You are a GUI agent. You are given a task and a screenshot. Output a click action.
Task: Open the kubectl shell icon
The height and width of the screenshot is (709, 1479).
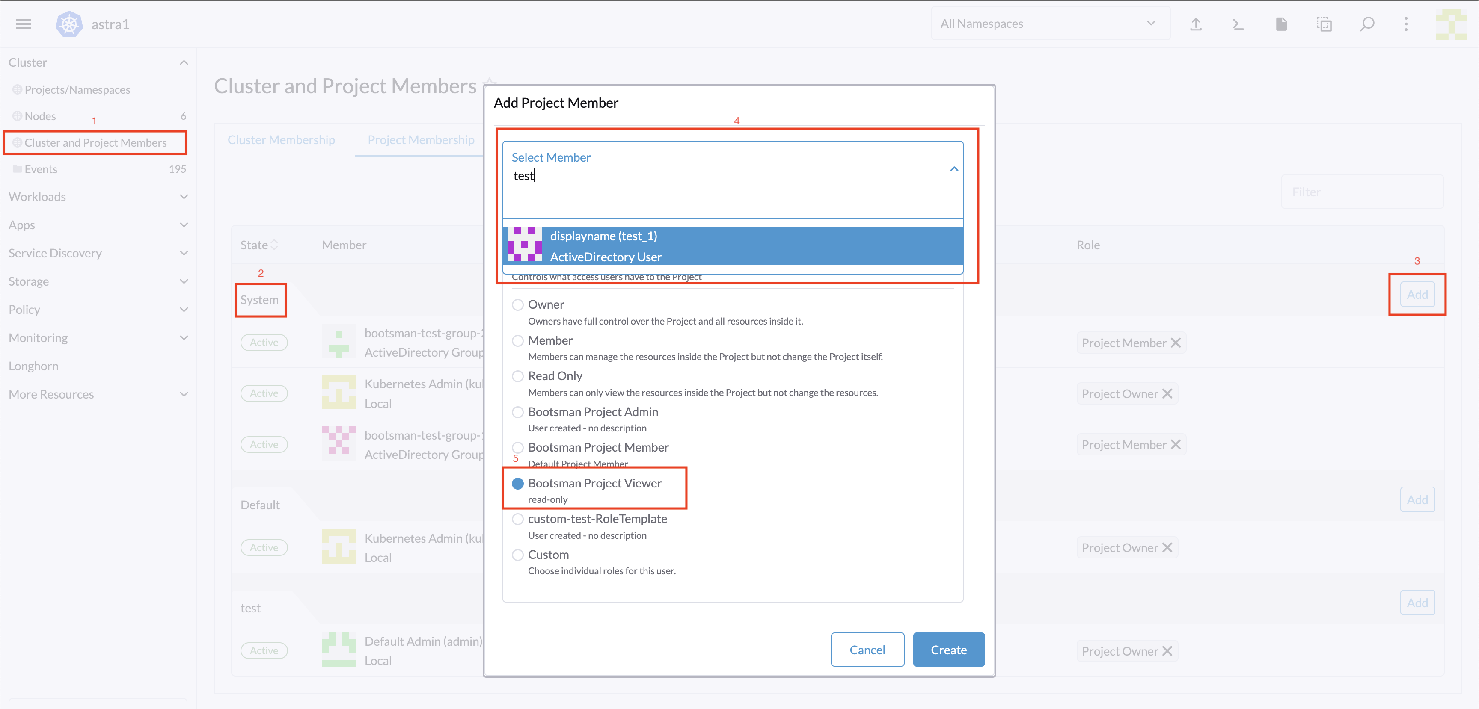[x=1238, y=24]
